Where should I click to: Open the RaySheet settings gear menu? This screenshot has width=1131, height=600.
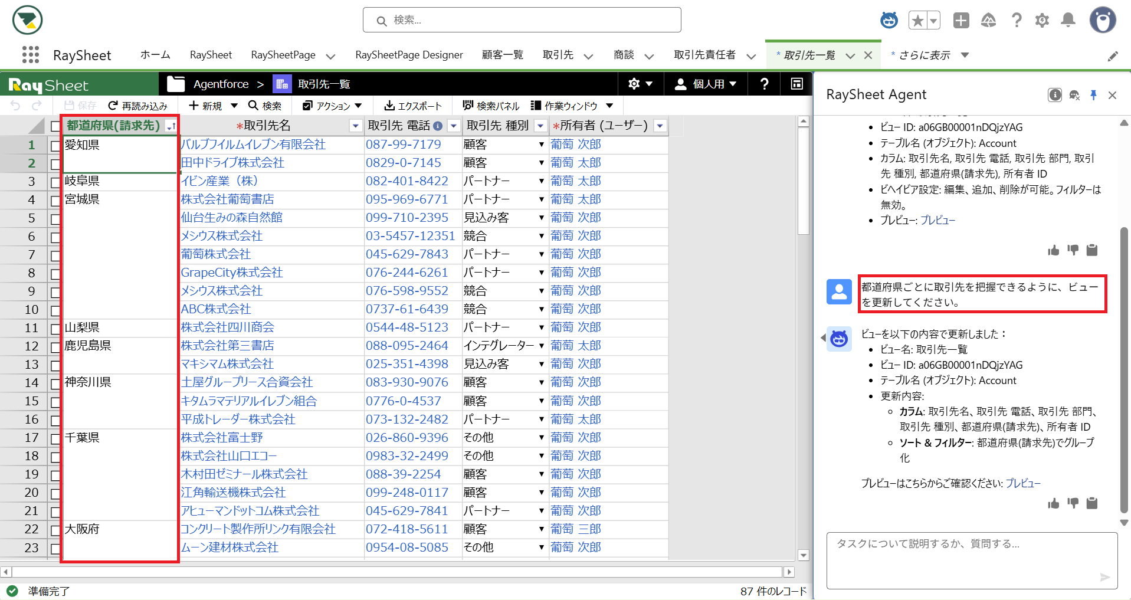click(640, 84)
